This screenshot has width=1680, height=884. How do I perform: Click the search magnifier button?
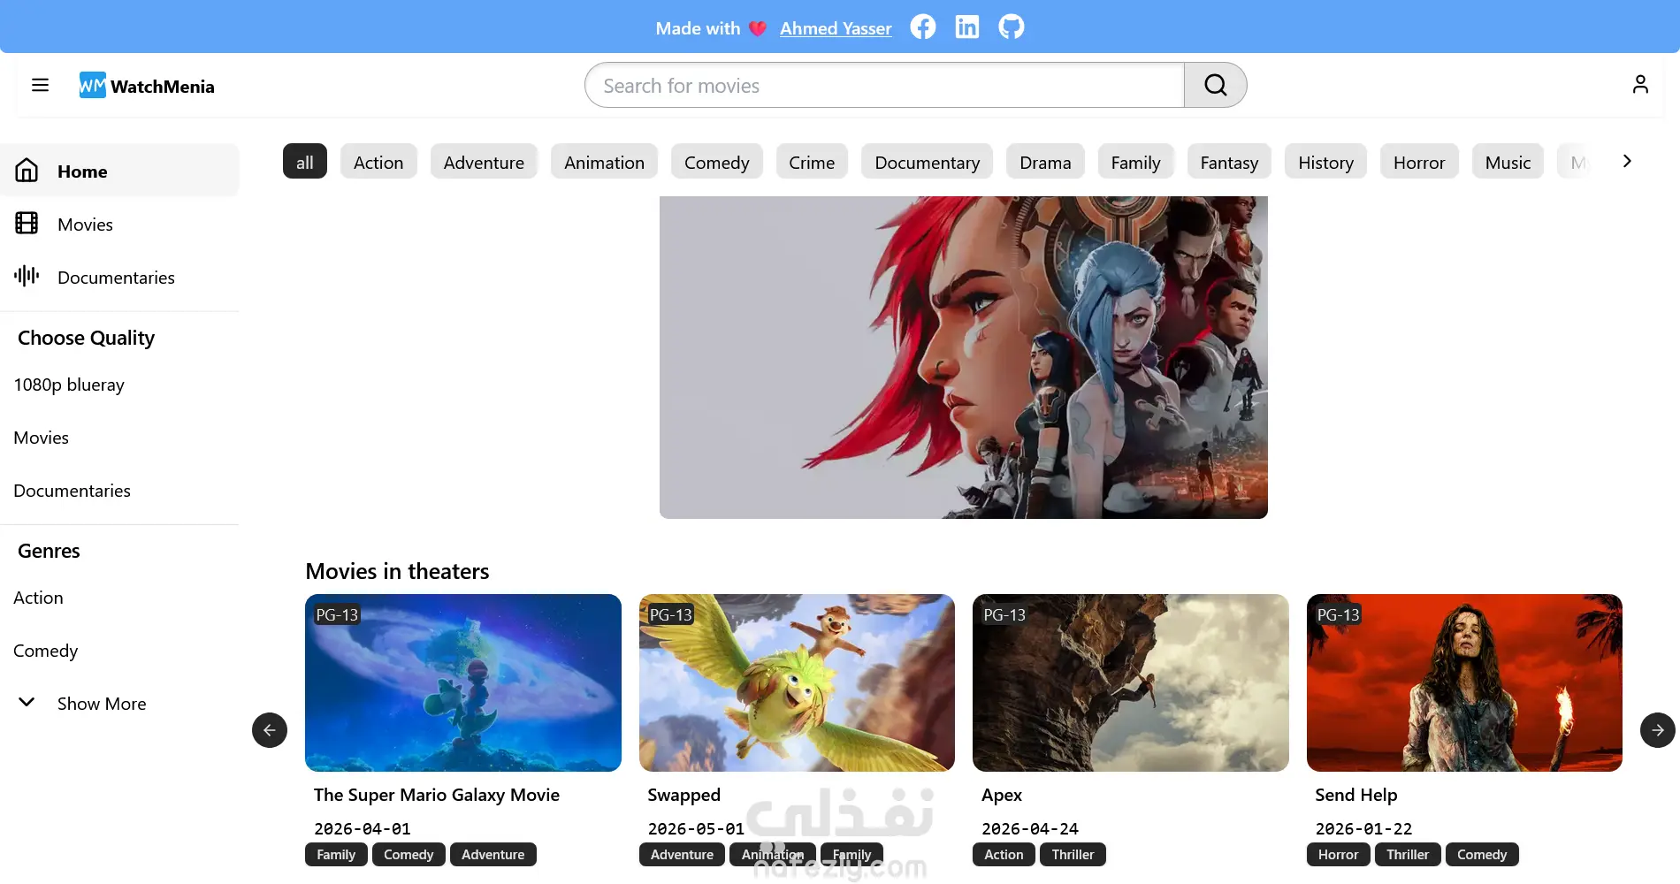tap(1216, 85)
